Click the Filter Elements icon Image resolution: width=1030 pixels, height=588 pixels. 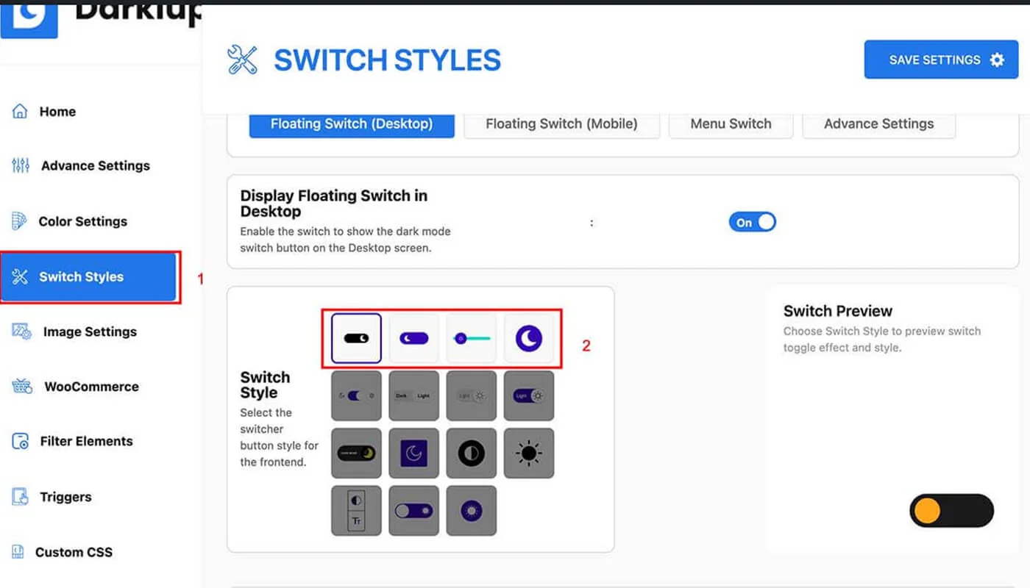[x=20, y=442]
